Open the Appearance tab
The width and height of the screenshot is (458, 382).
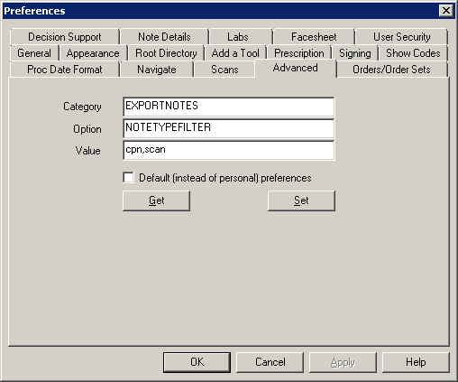(93, 53)
